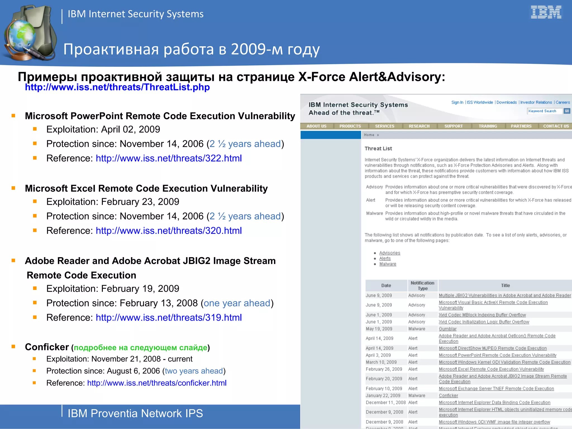Open Internet Explorer Data Binding Code Execution link

tap(495, 403)
